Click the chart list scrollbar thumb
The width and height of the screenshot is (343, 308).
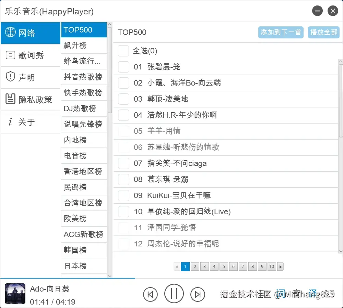click(x=110, y=70)
